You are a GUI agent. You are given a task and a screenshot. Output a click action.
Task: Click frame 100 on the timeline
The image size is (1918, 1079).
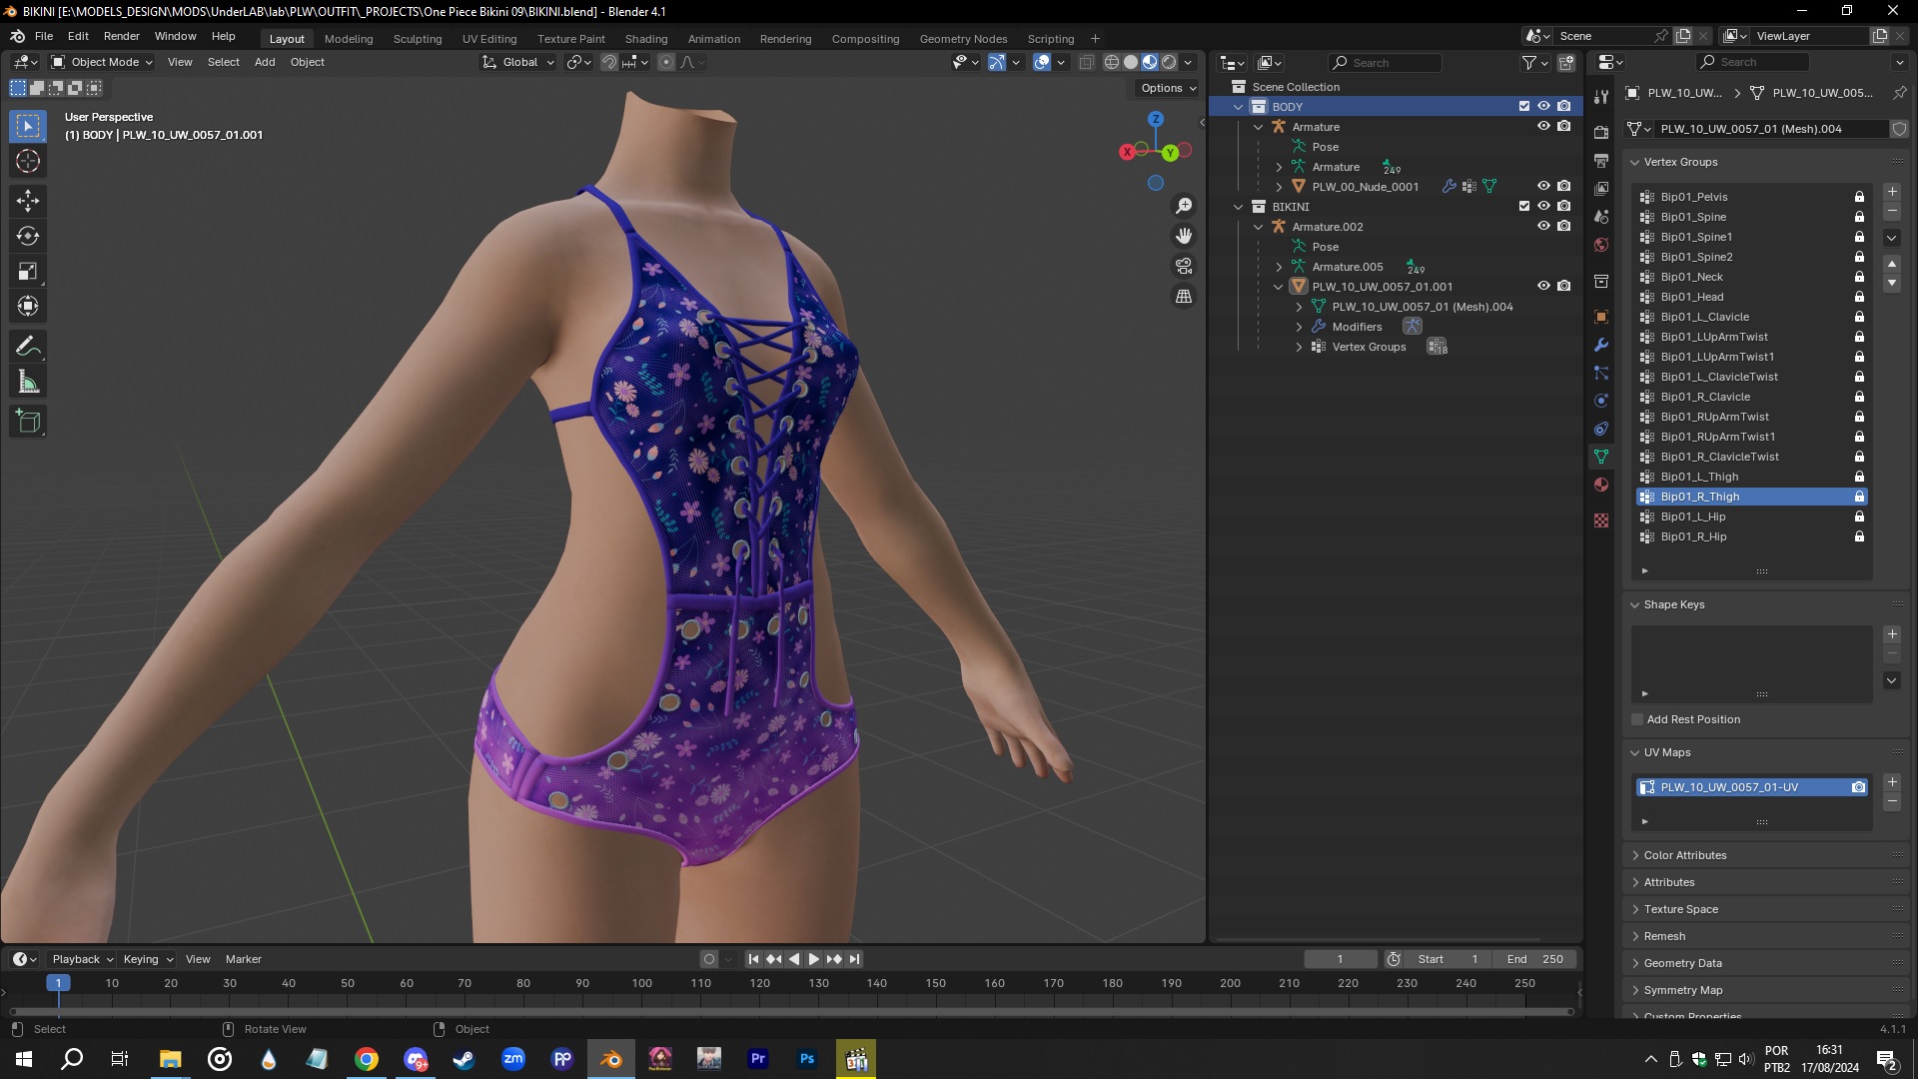[640, 983]
